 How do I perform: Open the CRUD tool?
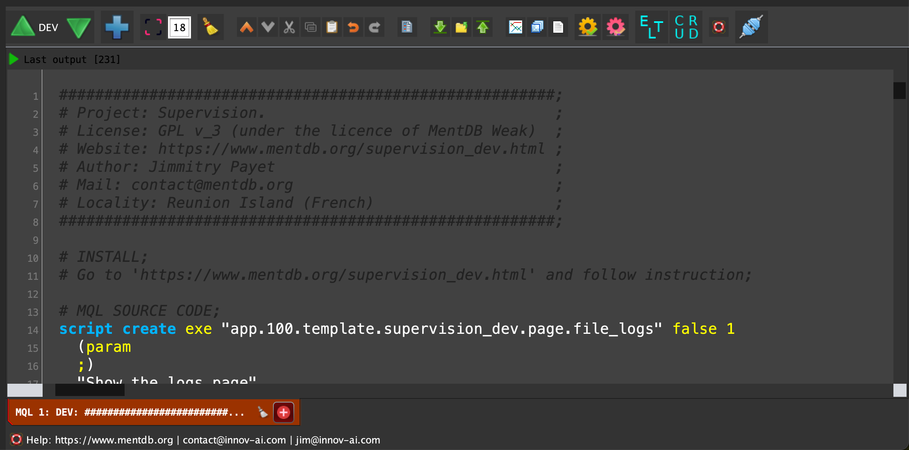pos(686,27)
